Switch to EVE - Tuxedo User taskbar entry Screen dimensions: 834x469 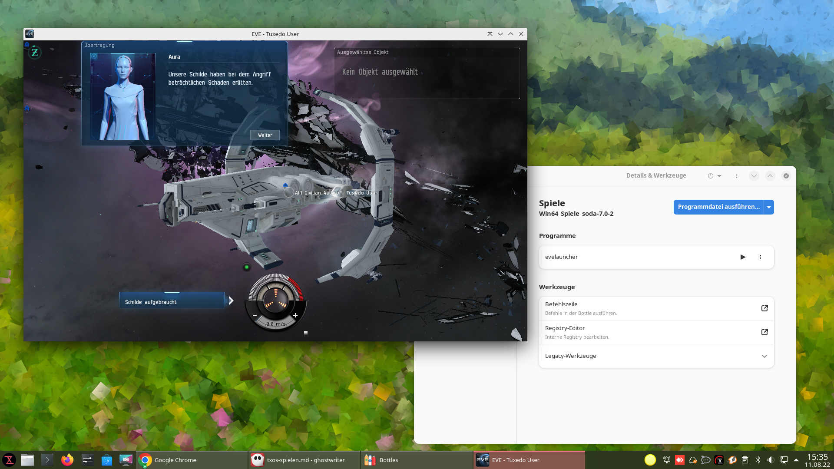(x=530, y=460)
